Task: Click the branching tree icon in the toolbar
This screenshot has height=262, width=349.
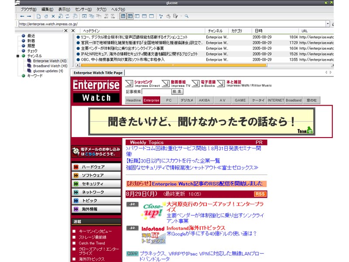Action: (x=161, y=16)
